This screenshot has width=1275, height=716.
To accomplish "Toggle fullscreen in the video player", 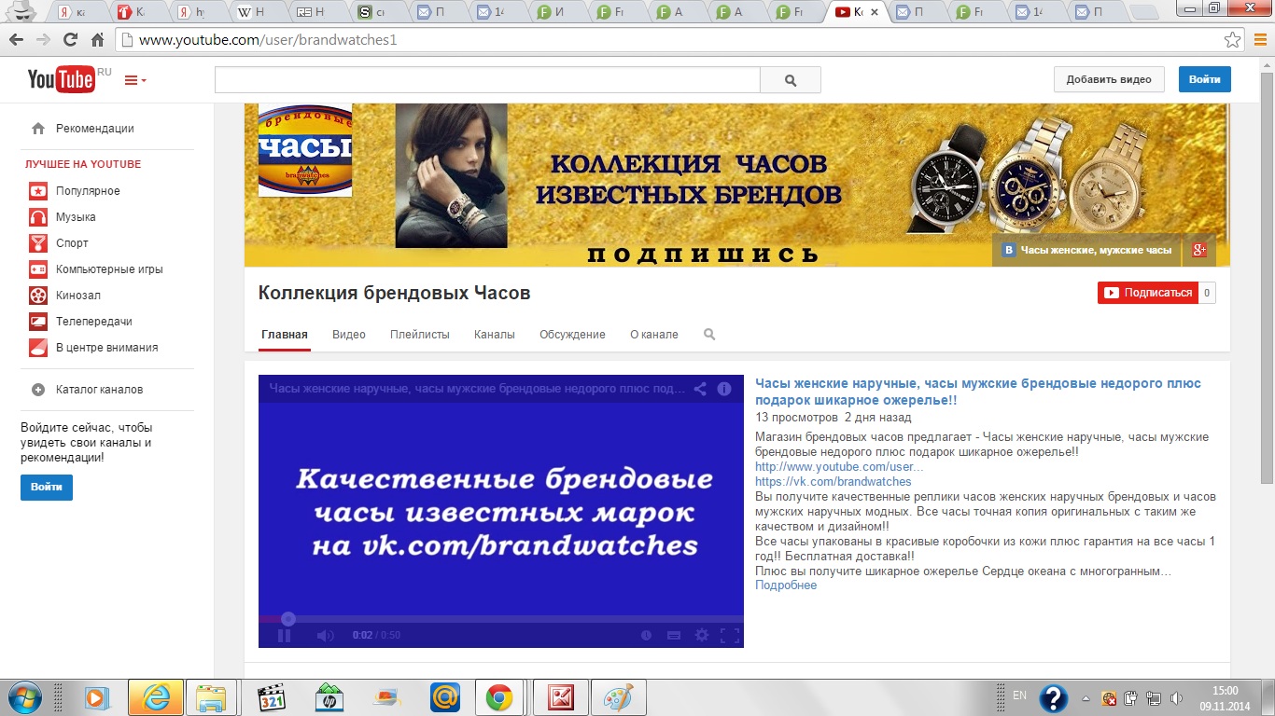I will (730, 636).
